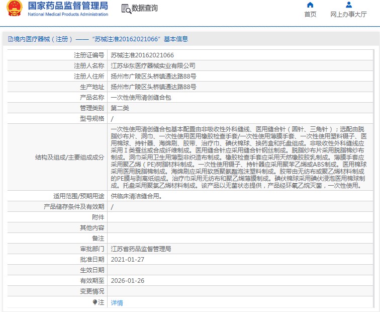Click the 审批部门 row label

tap(92, 249)
